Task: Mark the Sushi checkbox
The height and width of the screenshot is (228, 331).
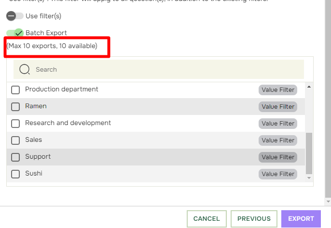Action: (x=15, y=174)
